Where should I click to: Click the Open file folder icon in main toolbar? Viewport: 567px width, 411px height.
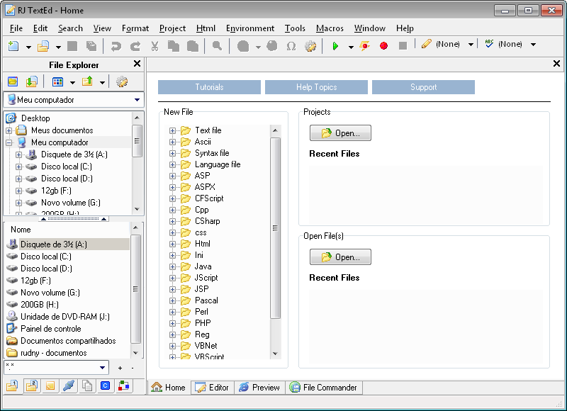[43, 46]
